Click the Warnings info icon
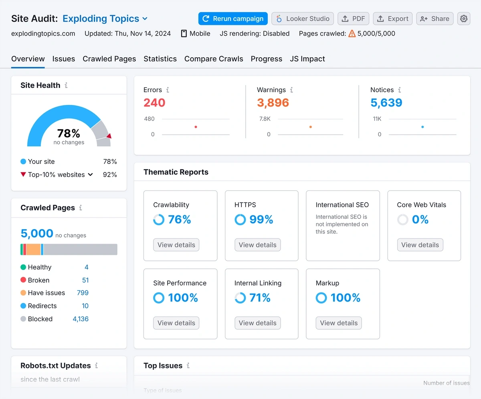This screenshot has height=399, width=481. [x=291, y=90]
